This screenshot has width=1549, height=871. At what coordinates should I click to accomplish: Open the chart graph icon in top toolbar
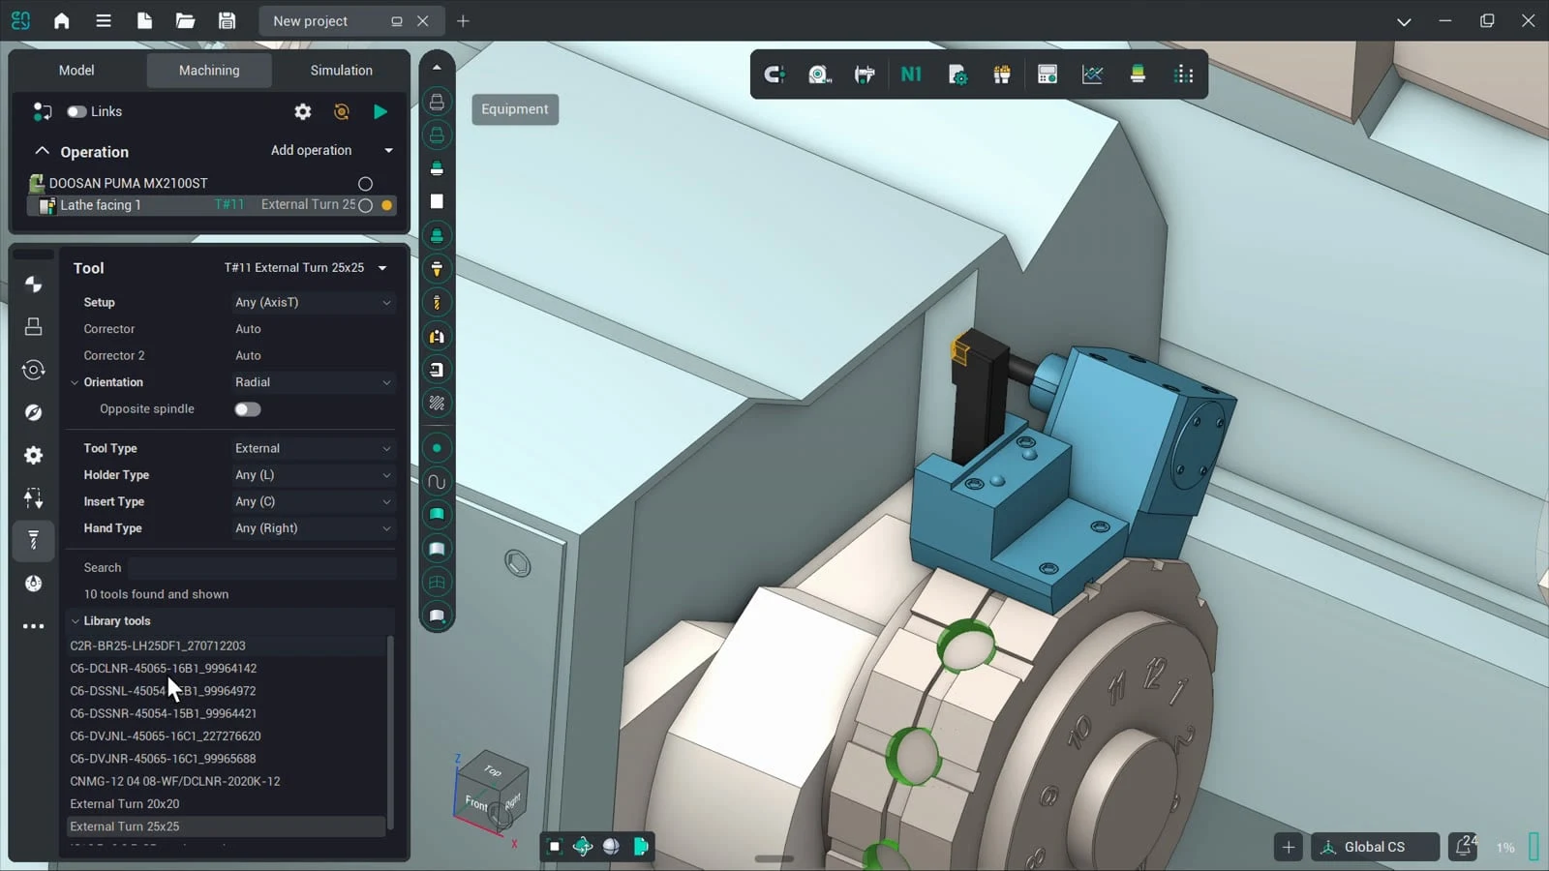(x=1092, y=75)
